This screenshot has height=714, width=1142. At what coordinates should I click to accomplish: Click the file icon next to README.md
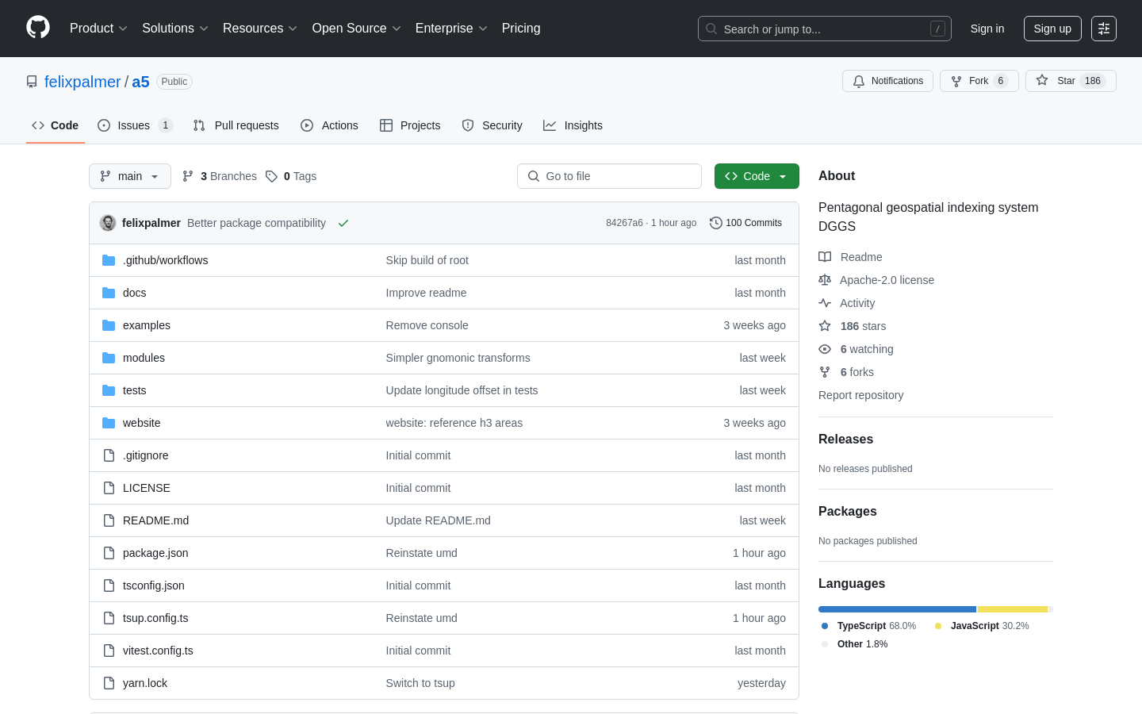(x=109, y=520)
